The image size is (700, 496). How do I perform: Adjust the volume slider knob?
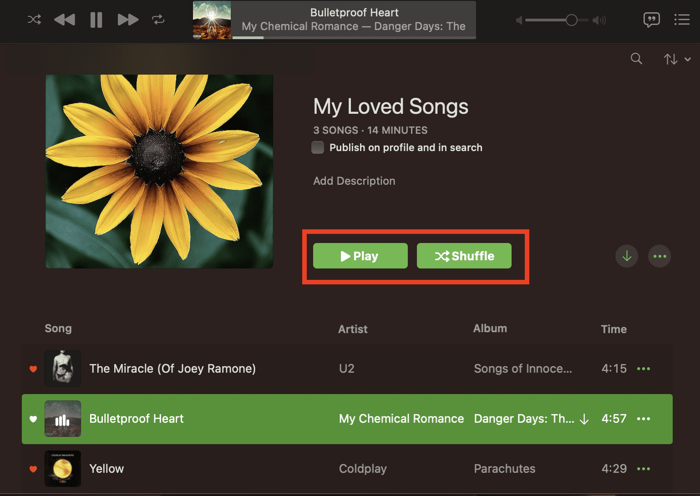coord(572,20)
